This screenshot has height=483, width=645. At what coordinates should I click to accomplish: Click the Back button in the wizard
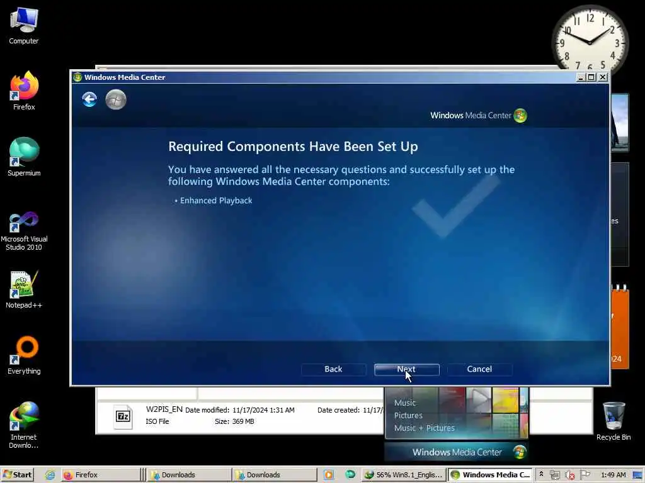click(x=333, y=369)
